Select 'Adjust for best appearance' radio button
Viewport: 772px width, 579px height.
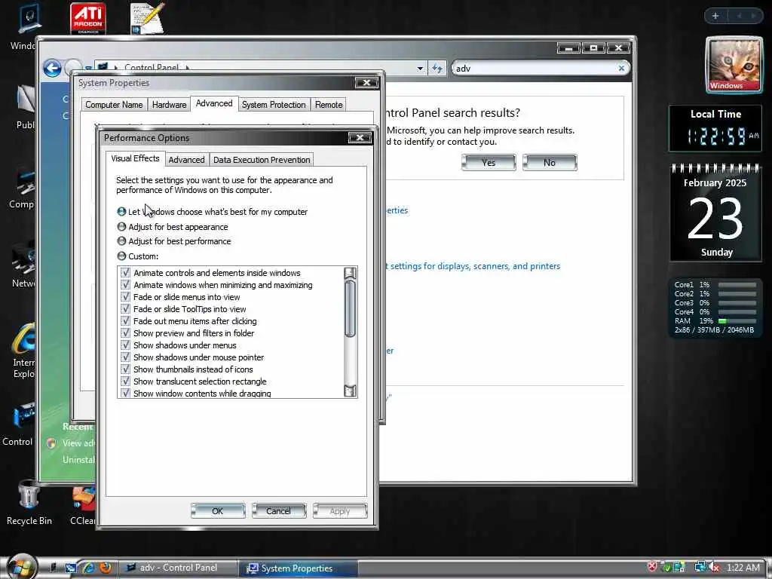tap(121, 227)
